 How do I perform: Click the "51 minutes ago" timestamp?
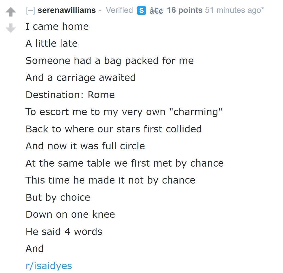tap(233, 10)
